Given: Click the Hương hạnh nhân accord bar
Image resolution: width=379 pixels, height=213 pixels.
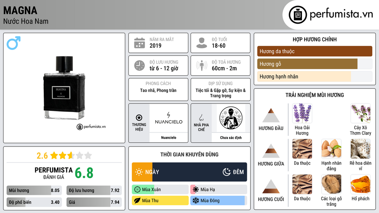Looking at the screenshot, I should [315, 76].
